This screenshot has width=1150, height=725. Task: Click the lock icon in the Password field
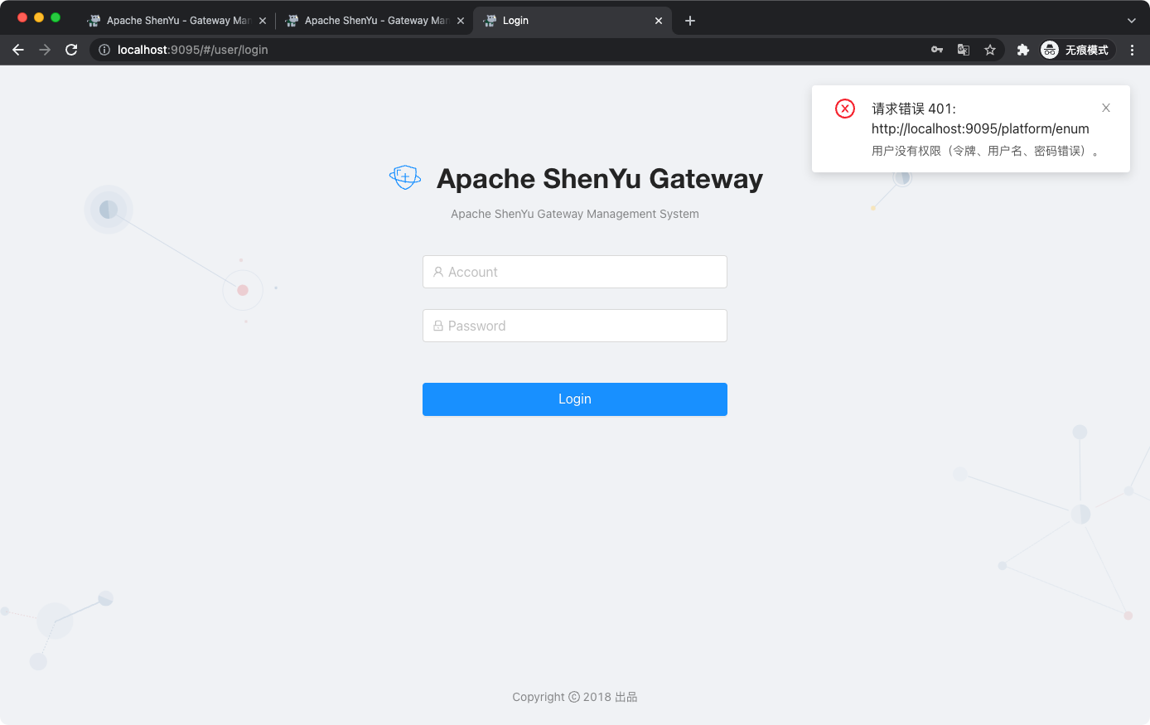[437, 326]
